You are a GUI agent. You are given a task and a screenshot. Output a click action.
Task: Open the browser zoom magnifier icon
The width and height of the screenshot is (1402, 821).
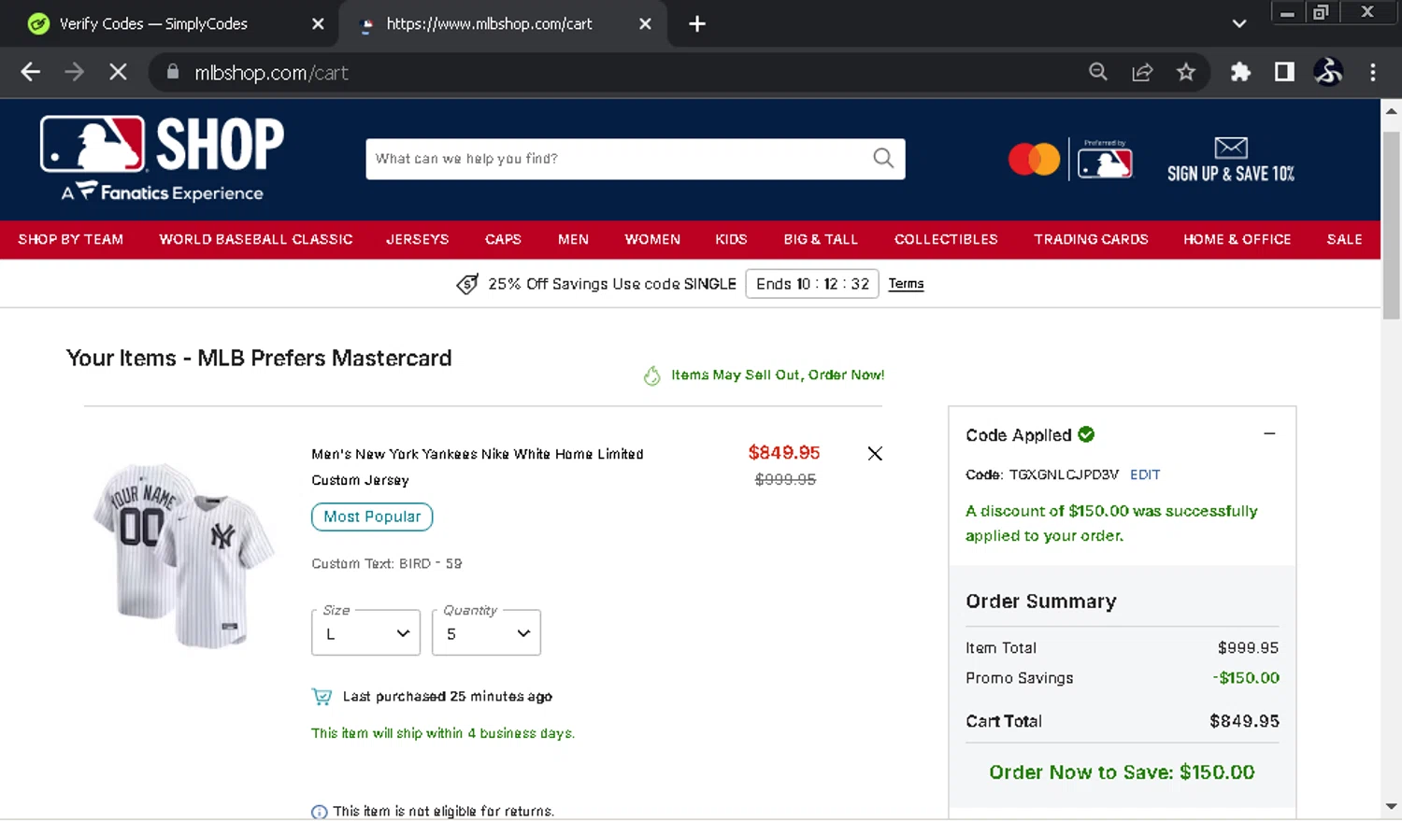[1098, 72]
